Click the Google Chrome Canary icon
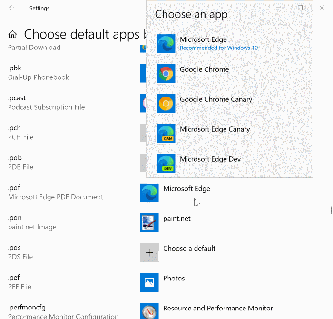333x319 pixels. 166,103
